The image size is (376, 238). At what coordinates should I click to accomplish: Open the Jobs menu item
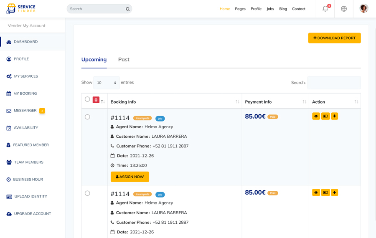(x=270, y=9)
